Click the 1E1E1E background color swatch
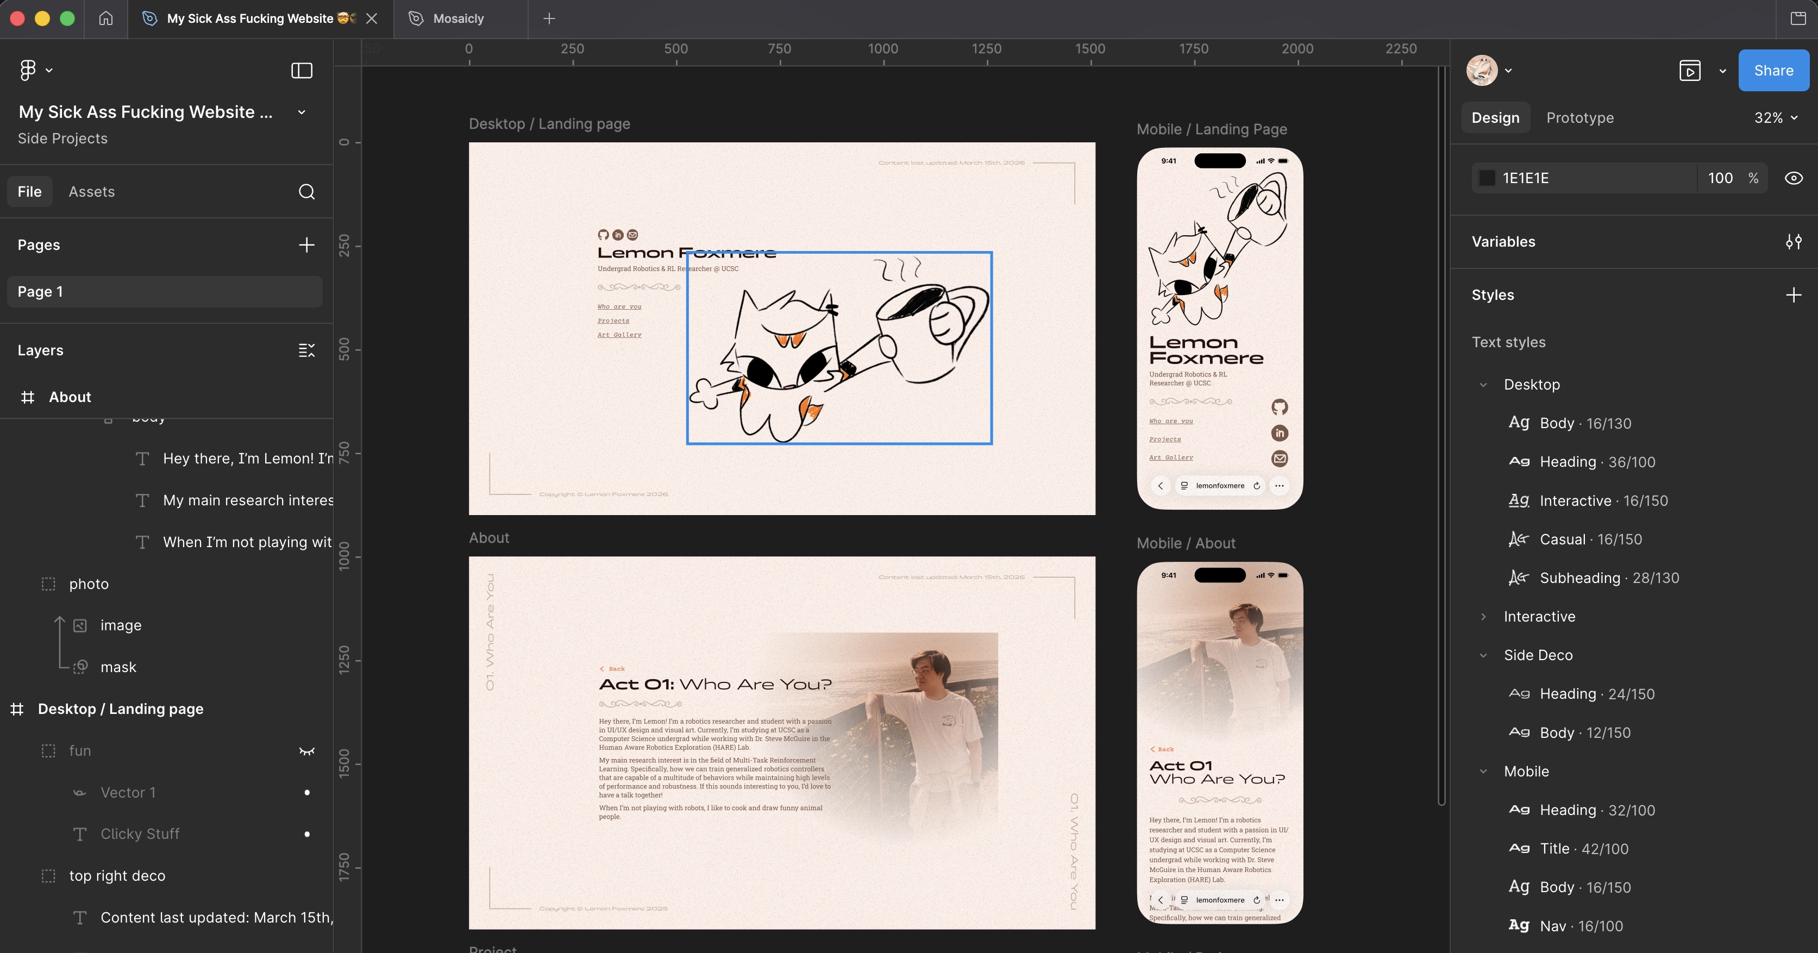The height and width of the screenshot is (953, 1818). click(x=1487, y=178)
